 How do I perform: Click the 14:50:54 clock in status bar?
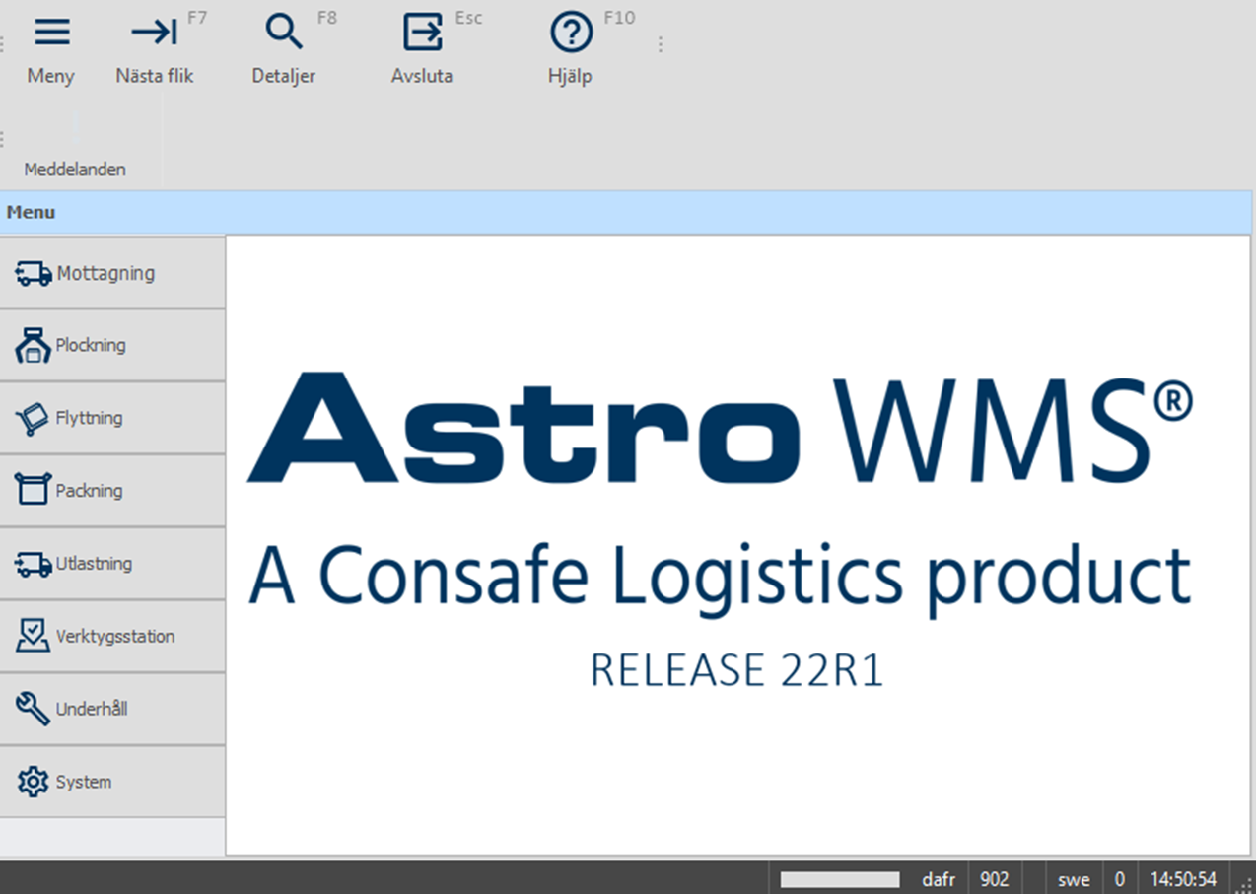point(1183,879)
